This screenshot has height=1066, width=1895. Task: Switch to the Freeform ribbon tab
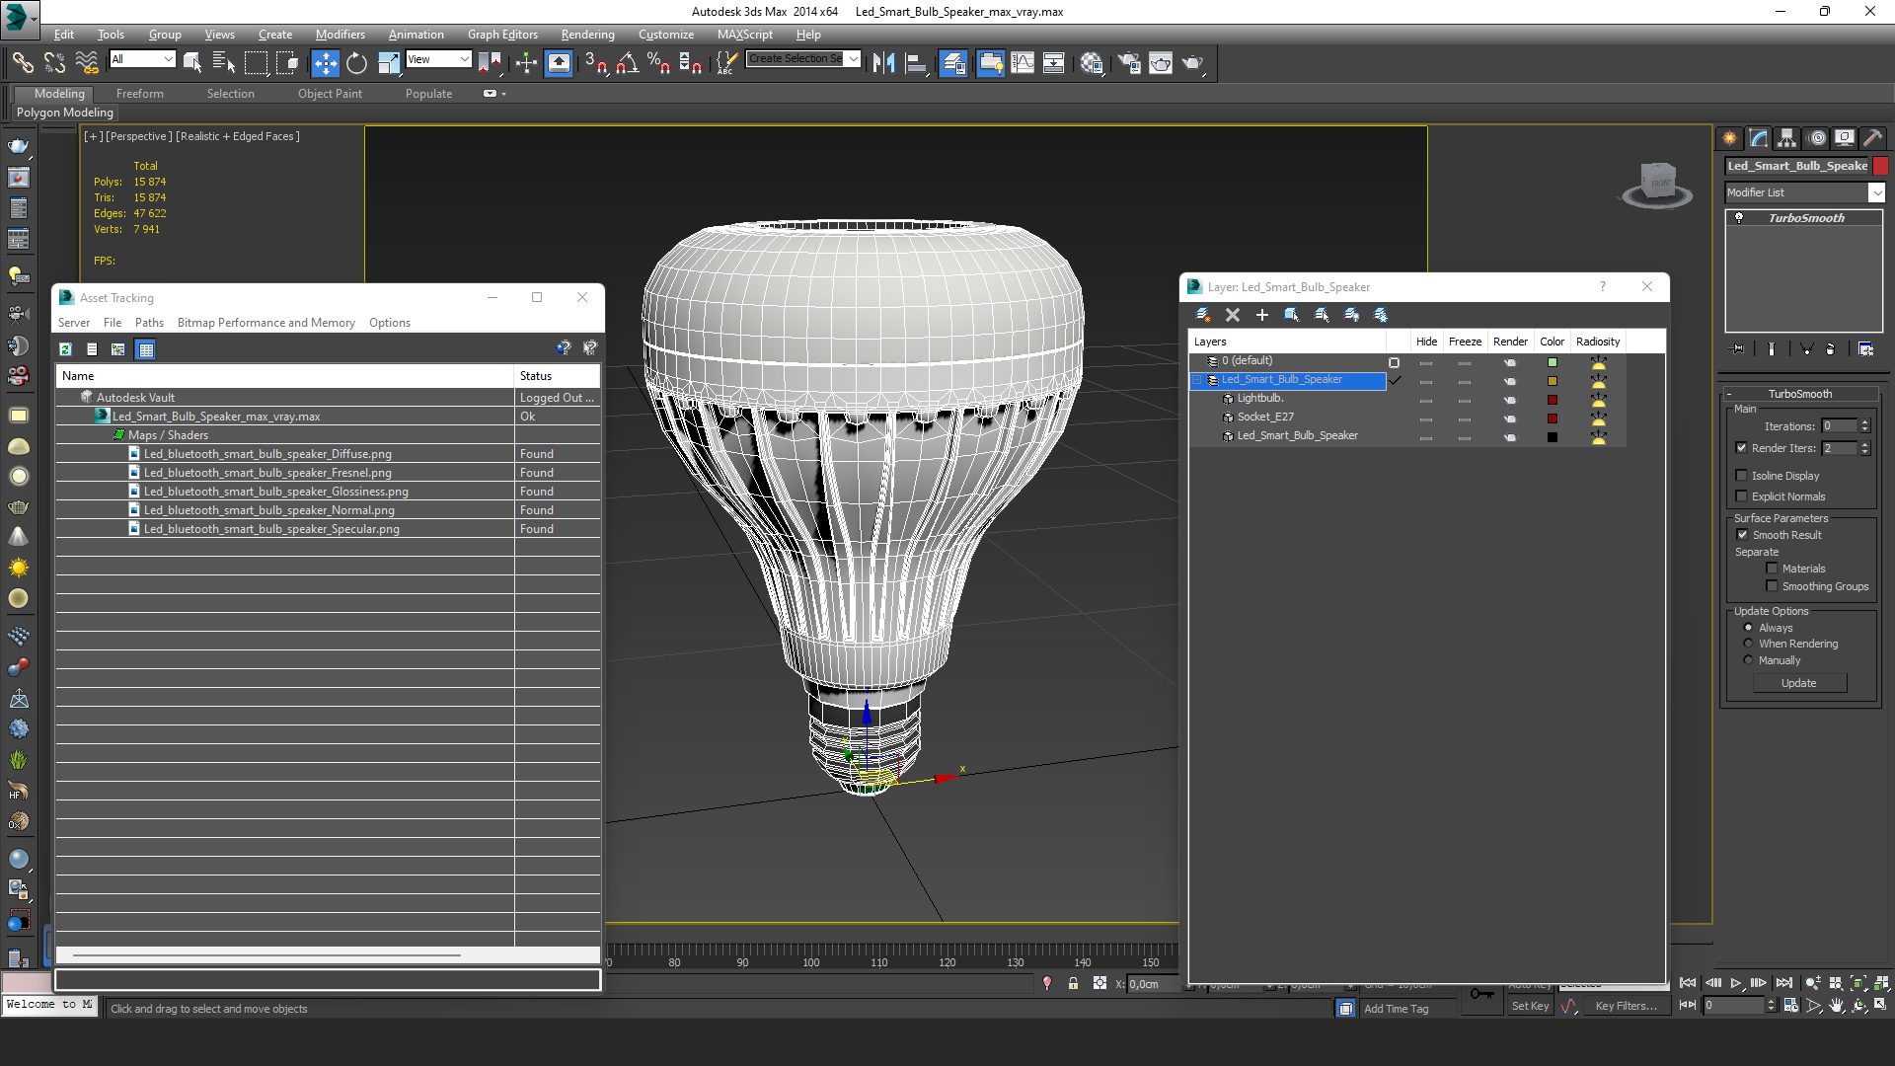[x=139, y=94]
